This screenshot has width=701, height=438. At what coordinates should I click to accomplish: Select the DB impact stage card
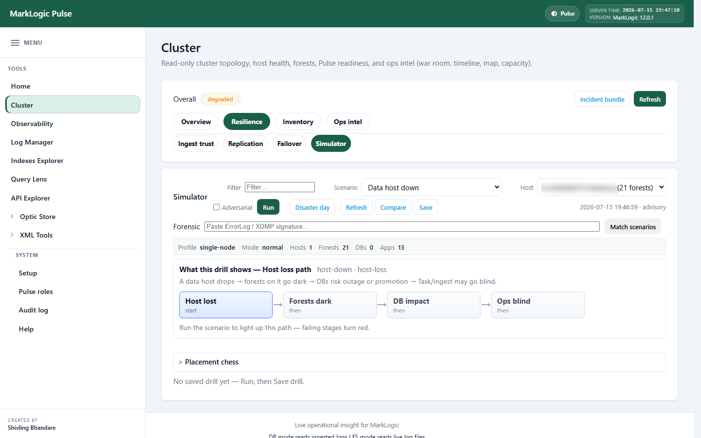coord(433,305)
